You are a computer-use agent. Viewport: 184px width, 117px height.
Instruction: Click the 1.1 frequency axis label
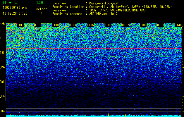[x=2, y=38]
